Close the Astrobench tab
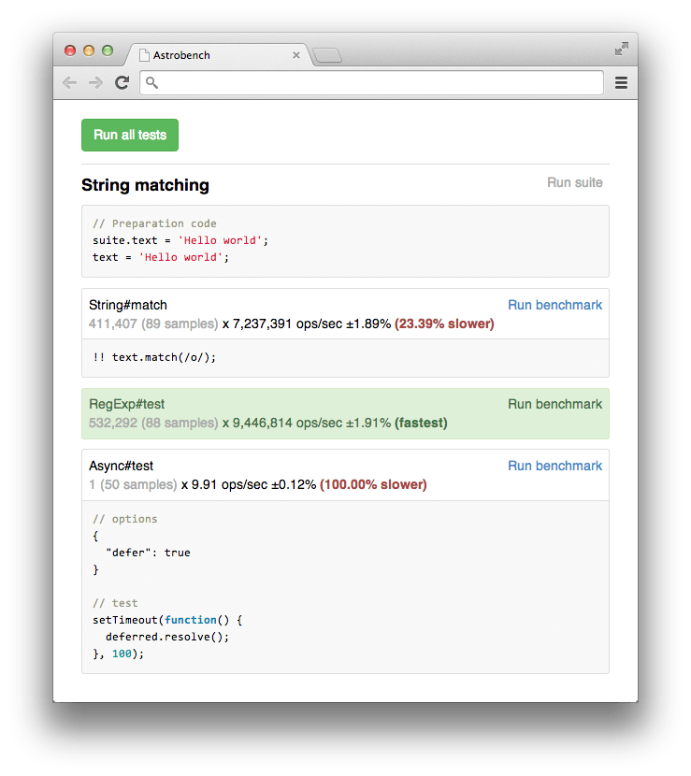 pyautogui.click(x=296, y=55)
